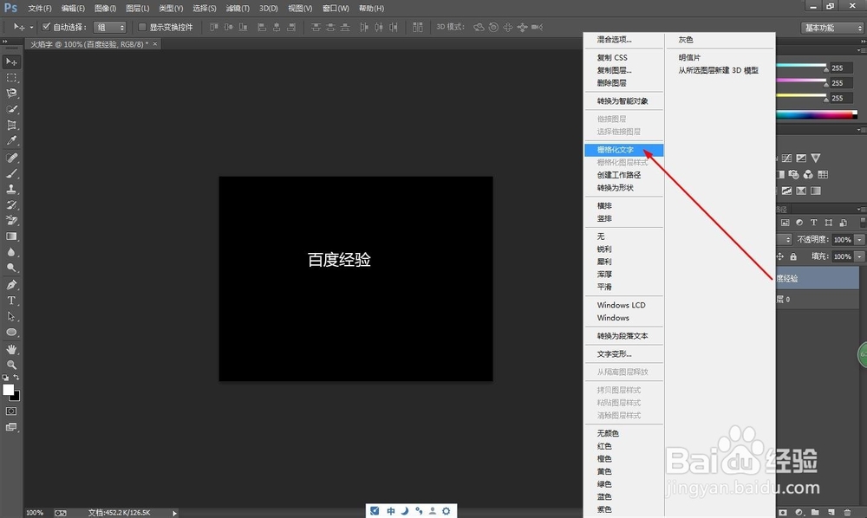867x518 pixels.
Task: Click the auto-align layers icon in options bar
Action: coord(418,27)
